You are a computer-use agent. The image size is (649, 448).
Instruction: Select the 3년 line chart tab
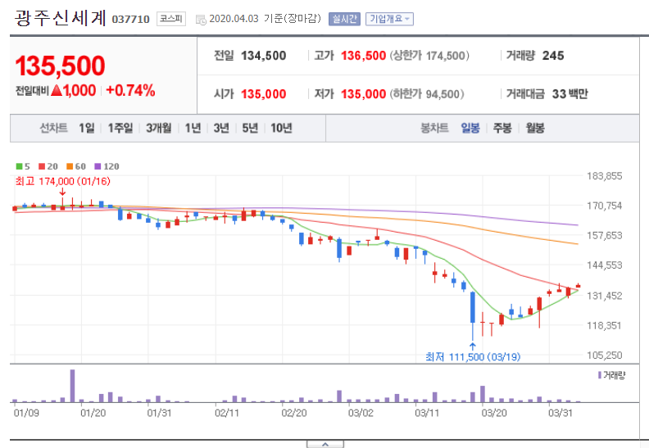(221, 129)
